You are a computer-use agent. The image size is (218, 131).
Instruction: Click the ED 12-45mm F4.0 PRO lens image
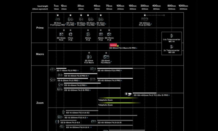coord(60,84)
